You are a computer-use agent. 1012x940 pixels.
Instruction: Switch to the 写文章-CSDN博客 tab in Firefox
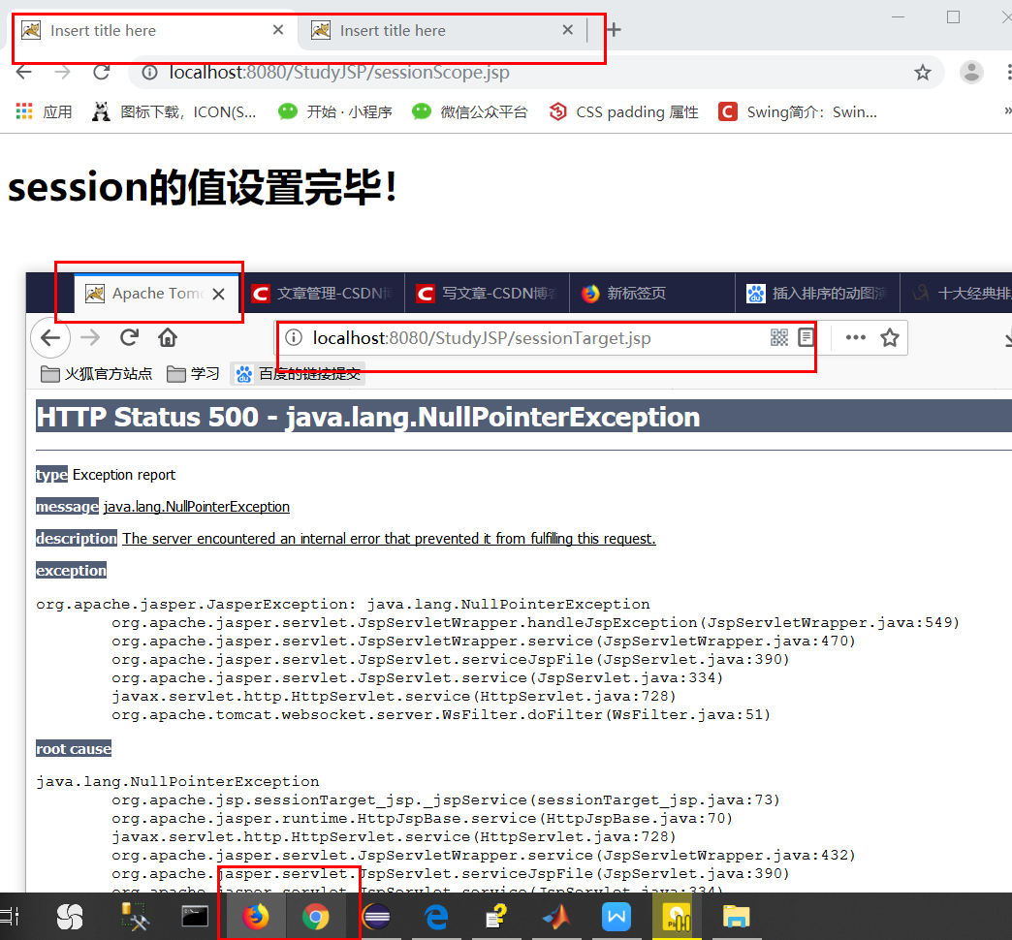point(488,294)
